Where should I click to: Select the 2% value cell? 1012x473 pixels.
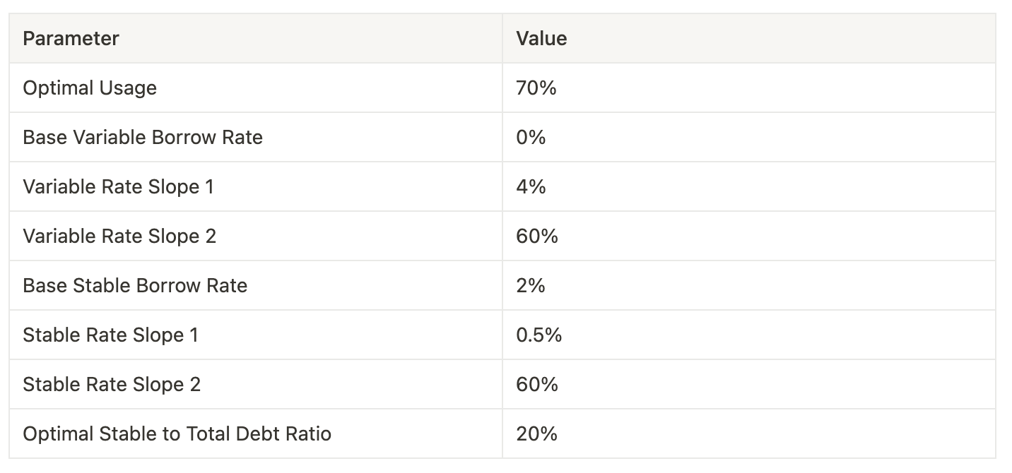point(749,285)
